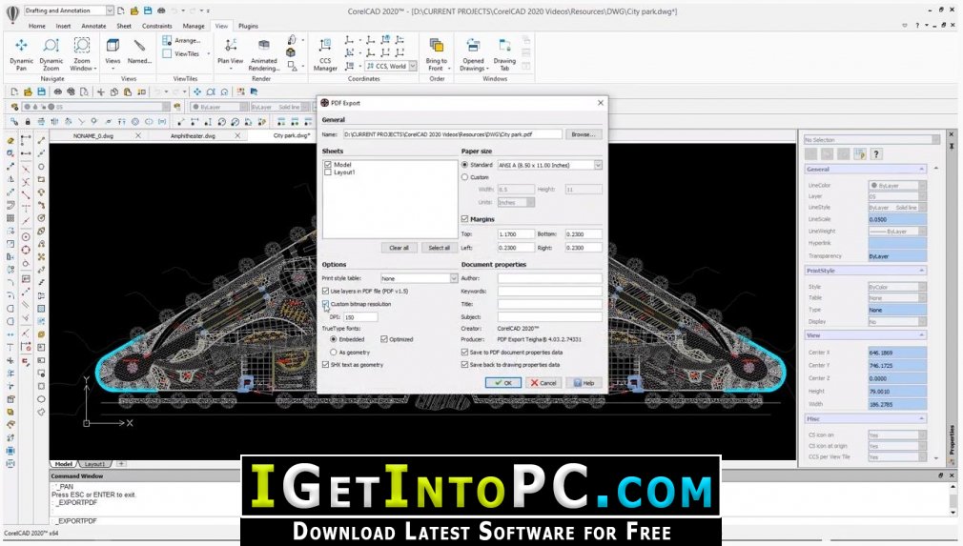The height and width of the screenshot is (546, 963).
Task: Click the Open folder icon in standard toolbar
Action: pos(28,91)
